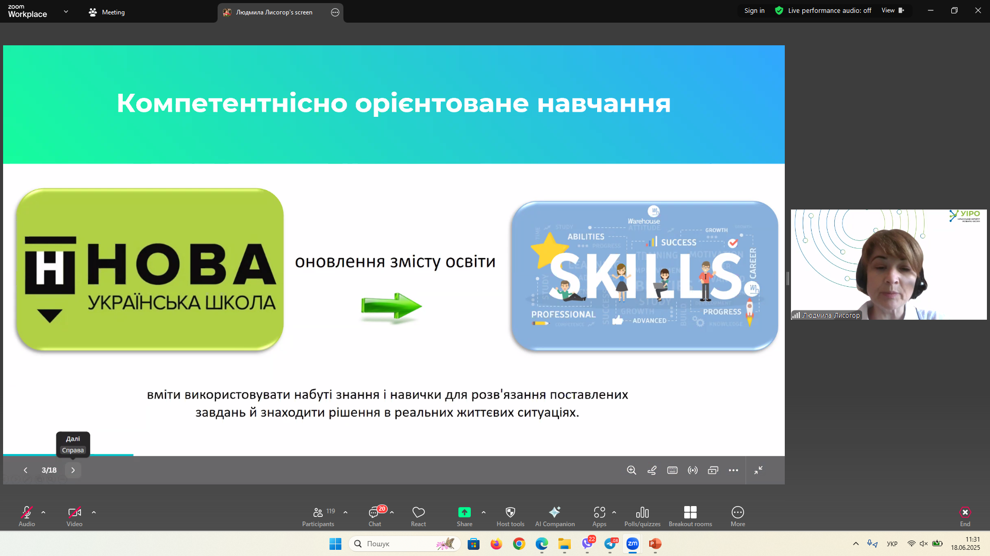
Task: Open Microsoft Store from taskbar
Action: [x=473, y=544]
